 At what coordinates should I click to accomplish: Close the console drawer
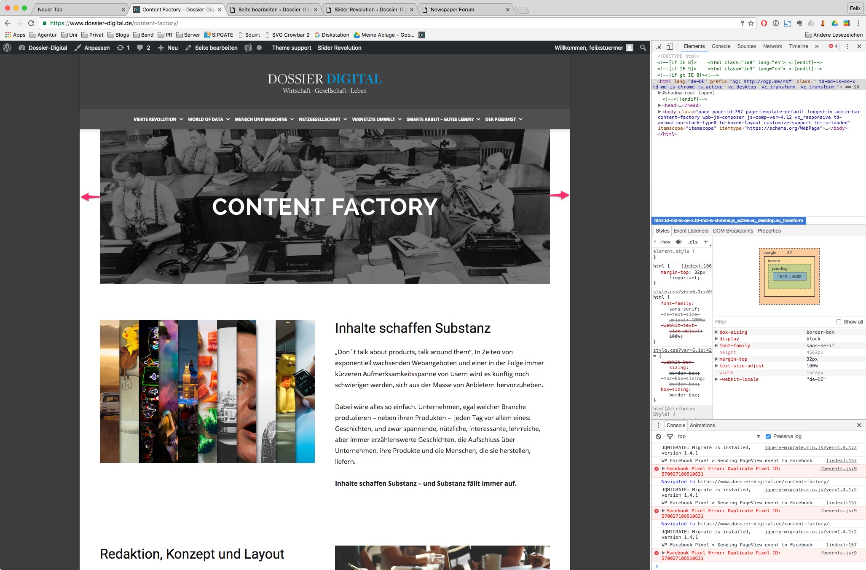[859, 425]
